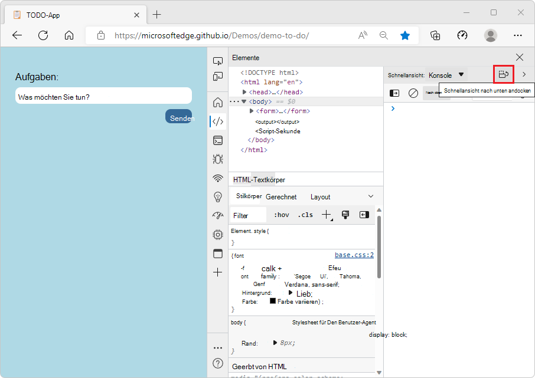Dock Quick View to the bottom

(504, 74)
